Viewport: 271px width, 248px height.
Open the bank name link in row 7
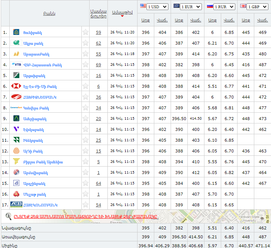pos(40,97)
